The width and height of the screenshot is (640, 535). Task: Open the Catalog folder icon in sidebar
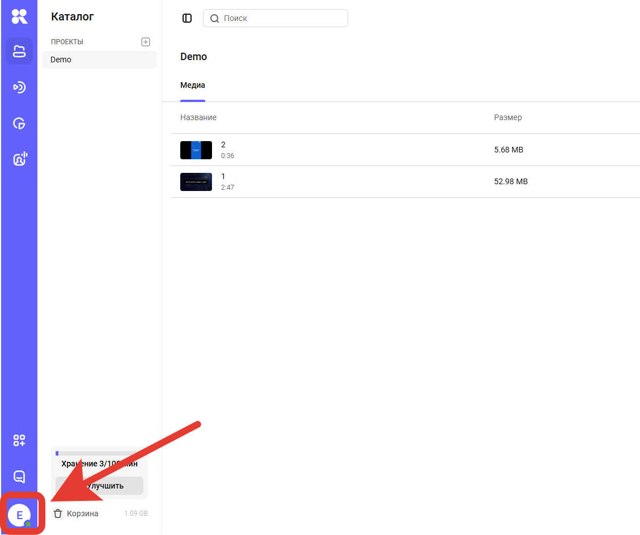tap(19, 52)
